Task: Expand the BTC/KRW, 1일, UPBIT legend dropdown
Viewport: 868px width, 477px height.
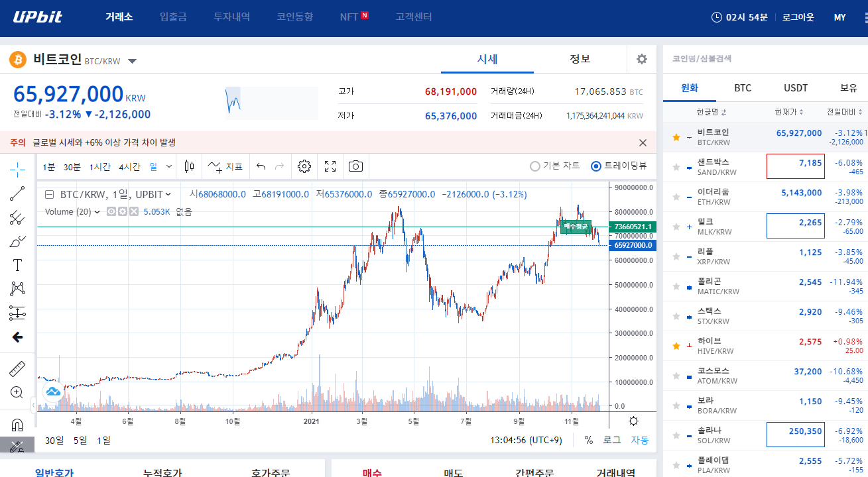Action: (x=168, y=194)
